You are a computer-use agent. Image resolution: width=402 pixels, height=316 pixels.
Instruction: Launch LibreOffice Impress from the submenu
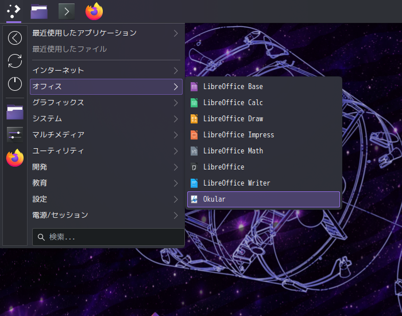(x=264, y=135)
